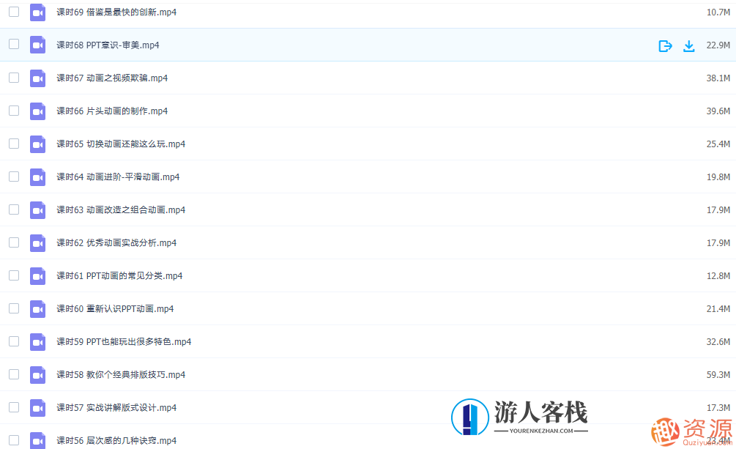Click the video icon for 课时62 优秀动画实战分析.mp4
The width and height of the screenshot is (736, 449).
coord(37,242)
